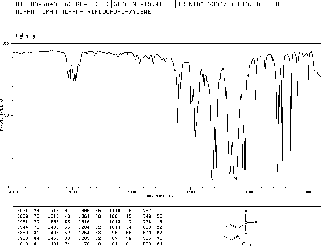Select peak value 1043 in the table
The height and width of the screenshot is (248, 321).
click(x=115, y=222)
